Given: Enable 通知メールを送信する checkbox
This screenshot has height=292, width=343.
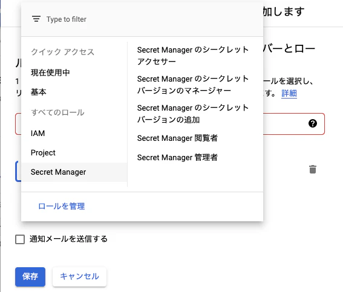Looking at the screenshot, I should pyautogui.click(x=20, y=239).
